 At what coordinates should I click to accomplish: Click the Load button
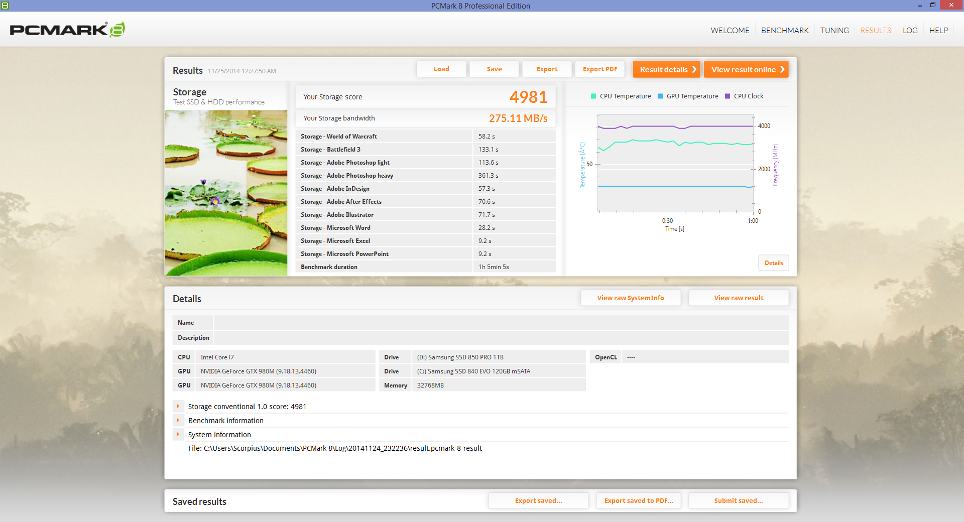click(441, 69)
